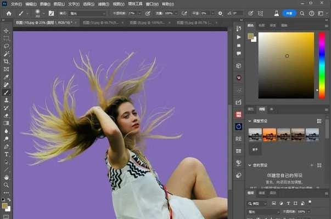
Task: Select the Move tool
Action: point(6,31)
